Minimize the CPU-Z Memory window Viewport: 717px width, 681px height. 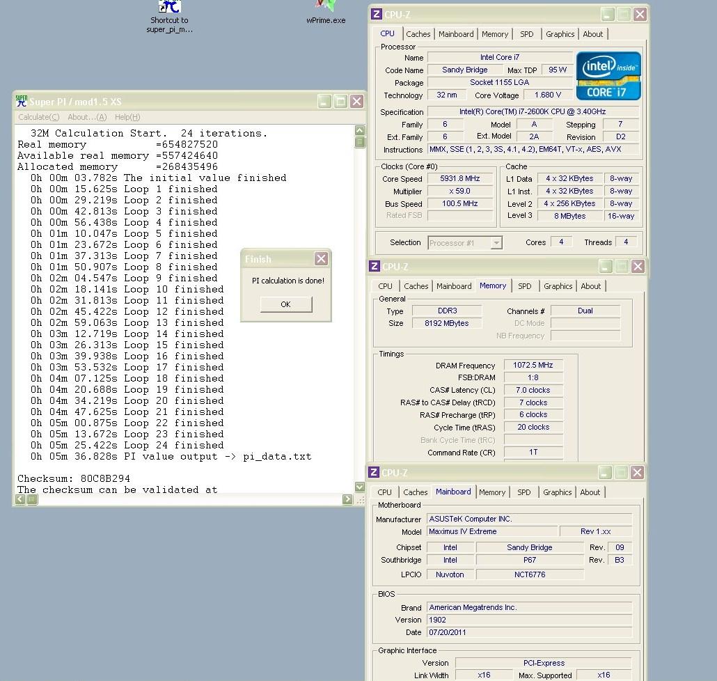coord(606,266)
